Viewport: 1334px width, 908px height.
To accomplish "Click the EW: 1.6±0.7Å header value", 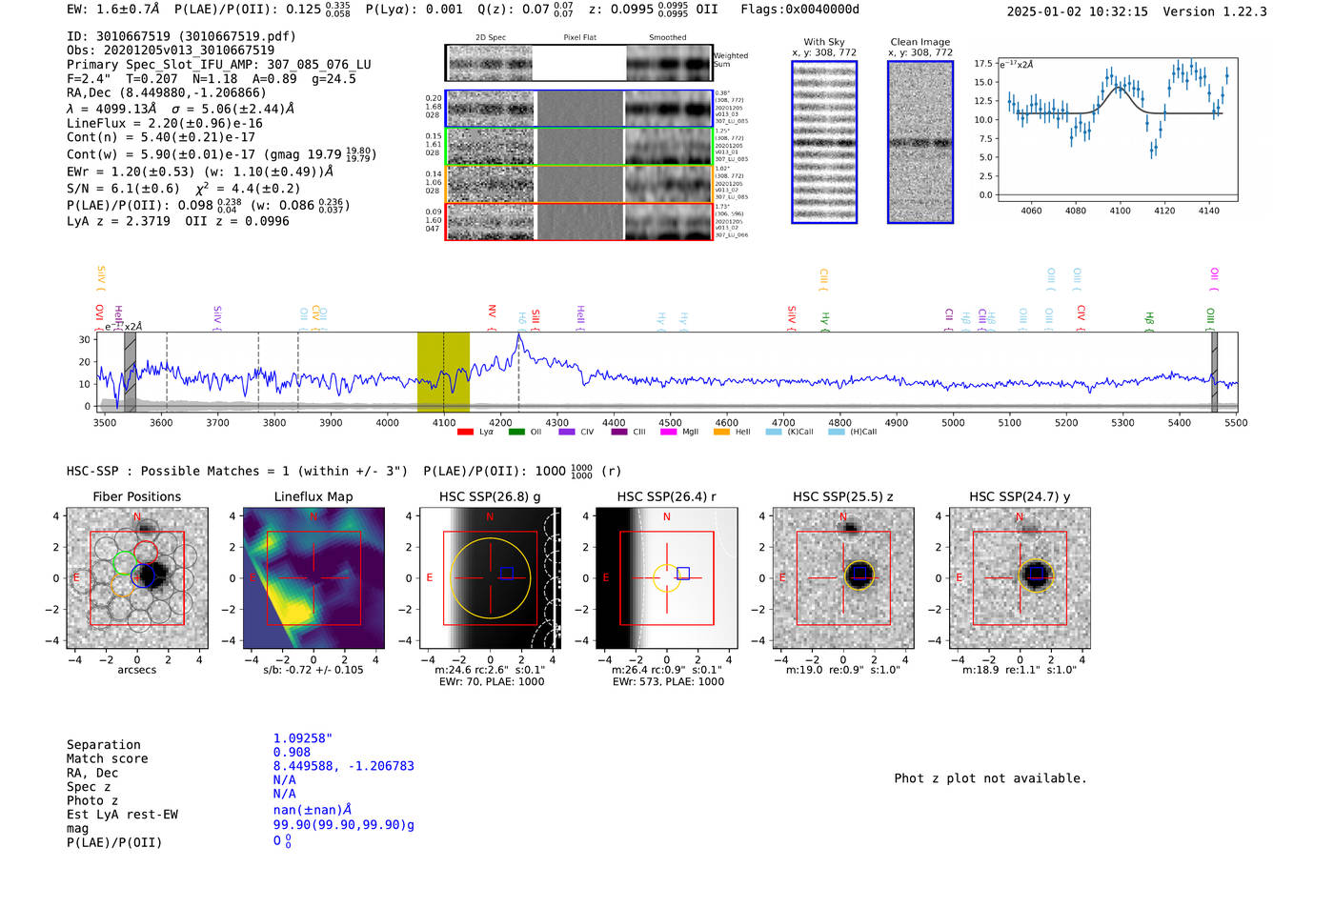I will click(113, 10).
